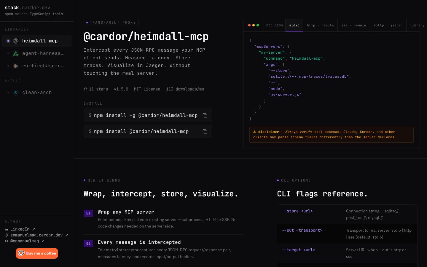
Task: Click the red window dot in code panel
Action: (x=249, y=25)
